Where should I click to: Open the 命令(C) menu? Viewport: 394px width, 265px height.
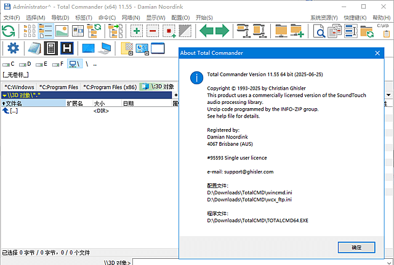[x=107, y=18]
